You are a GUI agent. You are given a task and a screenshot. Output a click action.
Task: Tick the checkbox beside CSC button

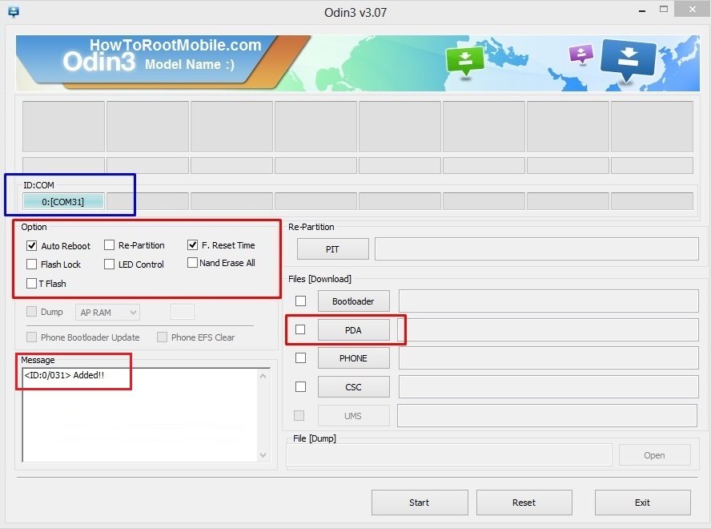300,387
